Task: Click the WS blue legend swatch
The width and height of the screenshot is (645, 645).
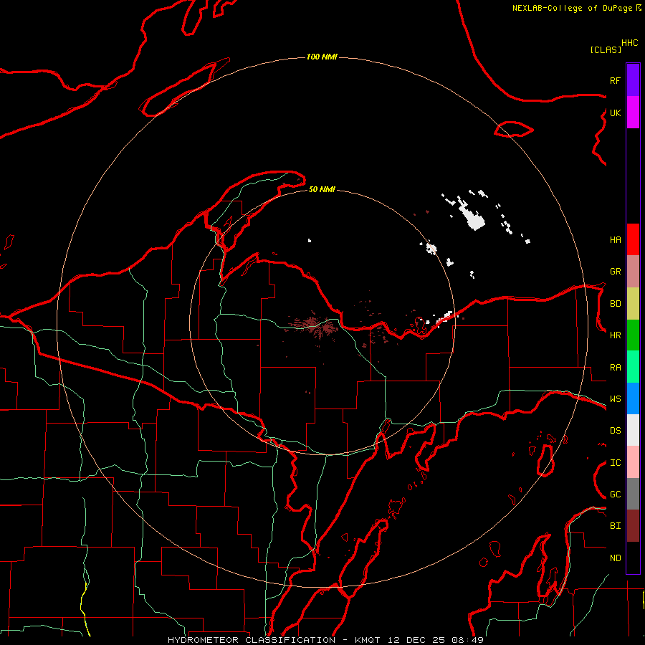Action: [x=633, y=398]
